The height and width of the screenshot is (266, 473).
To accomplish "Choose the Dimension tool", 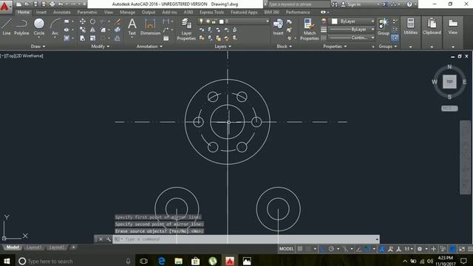I will (x=150, y=27).
